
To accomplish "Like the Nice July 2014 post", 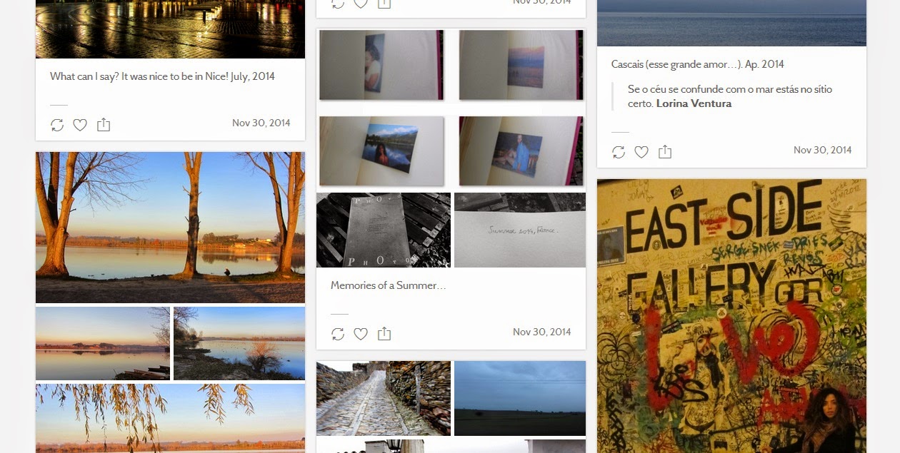I will point(80,125).
